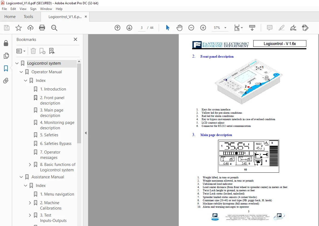This screenshot has width=319, height=226.
Task: Open the find text magnifier tool
Action: (54, 28)
